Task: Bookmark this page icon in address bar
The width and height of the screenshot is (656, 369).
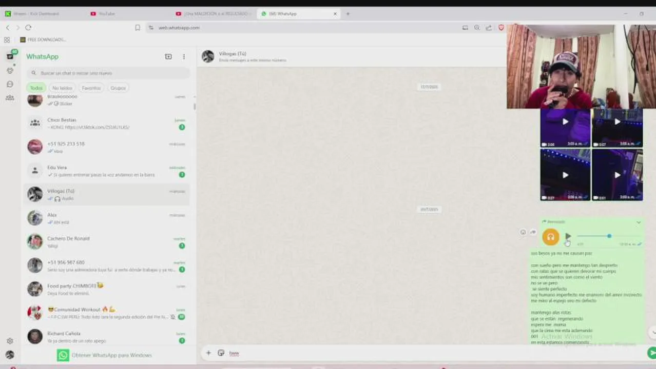Action: tap(138, 28)
